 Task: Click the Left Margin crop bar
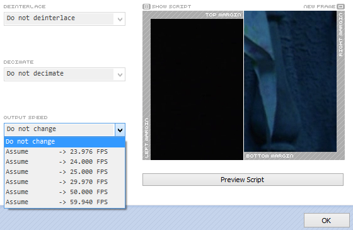pyautogui.click(x=146, y=86)
